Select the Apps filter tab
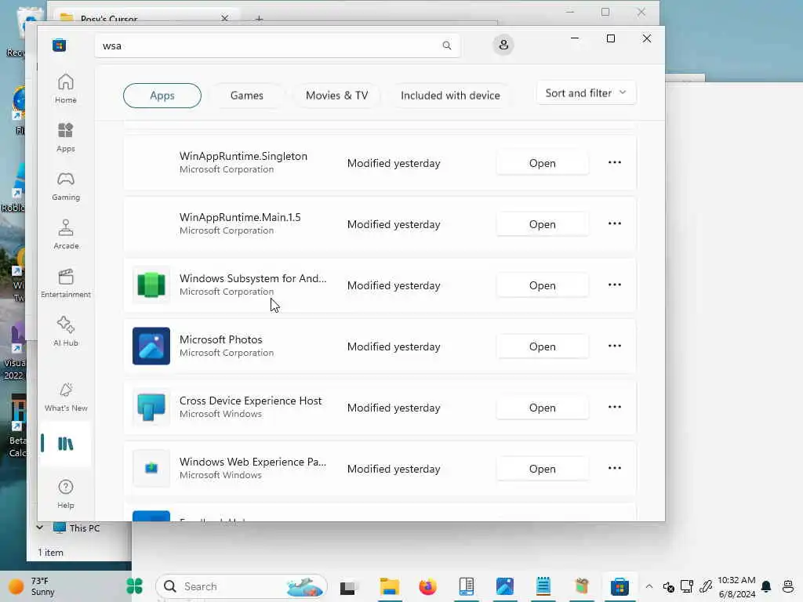The height and width of the screenshot is (602, 803). point(162,96)
